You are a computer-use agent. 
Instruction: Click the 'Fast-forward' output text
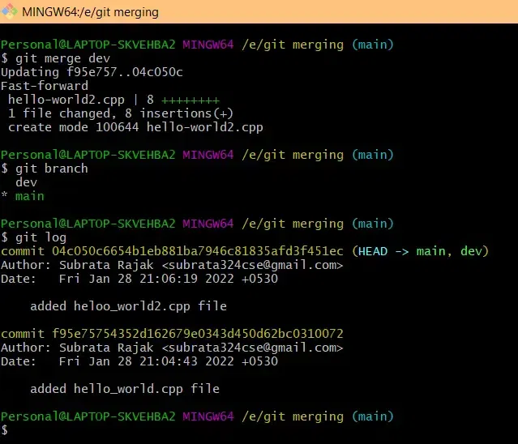pyautogui.click(x=45, y=86)
